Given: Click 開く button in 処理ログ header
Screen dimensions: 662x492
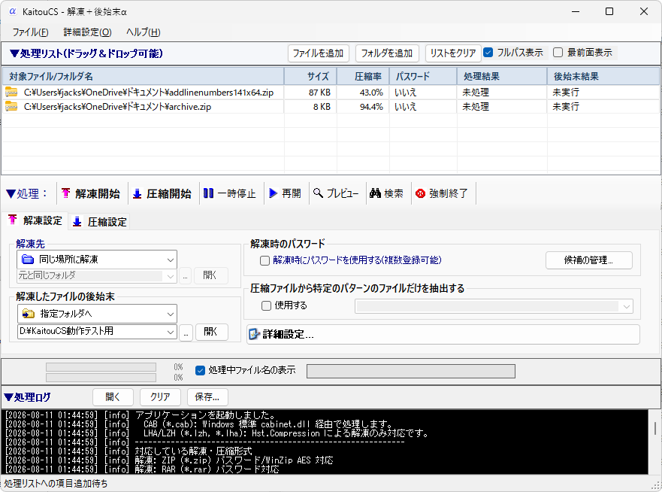Looking at the screenshot, I should [x=113, y=397].
